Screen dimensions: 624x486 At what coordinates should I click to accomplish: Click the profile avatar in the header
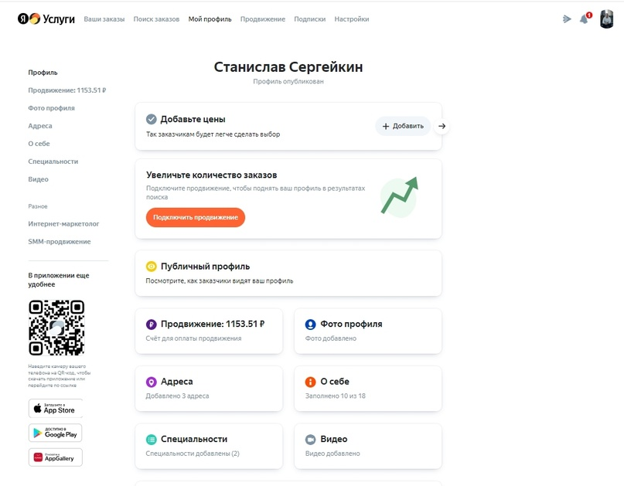pos(609,18)
